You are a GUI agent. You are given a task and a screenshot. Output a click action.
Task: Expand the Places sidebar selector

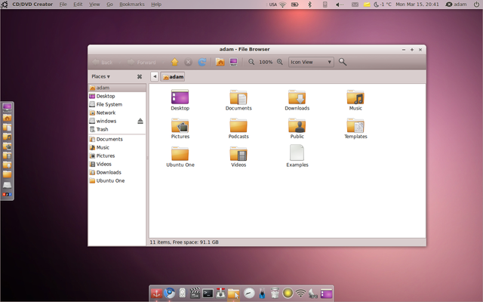(x=100, y=76)
